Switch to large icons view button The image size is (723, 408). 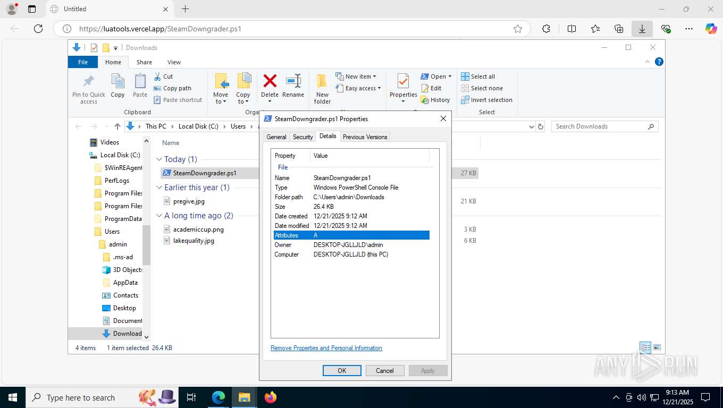pyautogui.click(x=657, y=347)
